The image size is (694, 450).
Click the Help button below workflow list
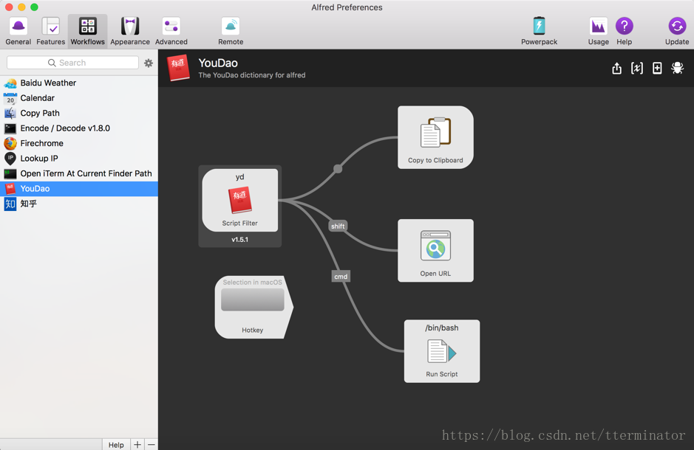point(116,444)
